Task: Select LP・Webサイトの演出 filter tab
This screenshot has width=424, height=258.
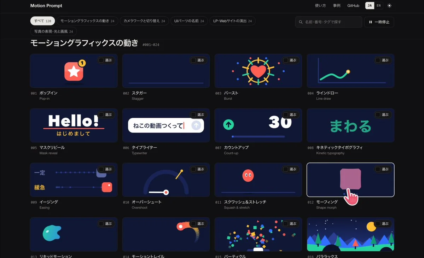Action: [x=232, y=21]
